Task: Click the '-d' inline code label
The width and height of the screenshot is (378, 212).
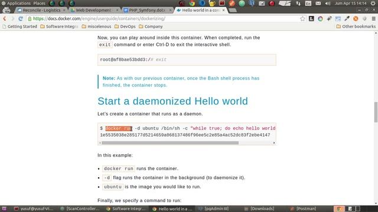Action: 107,178
